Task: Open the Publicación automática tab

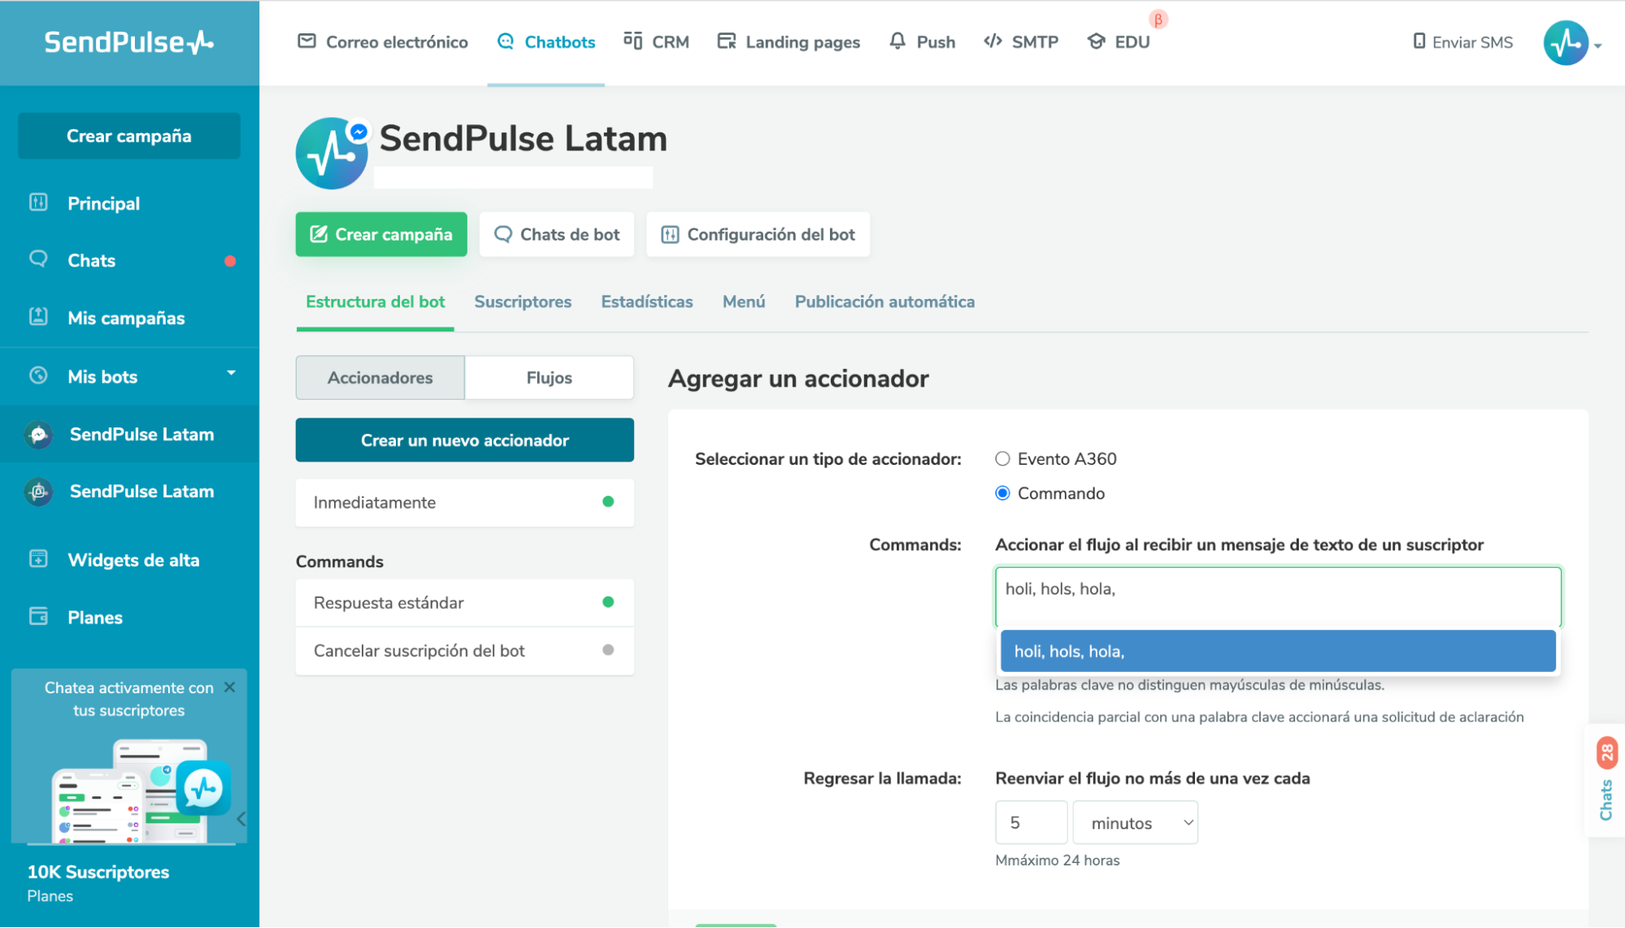Action: click(x=884, y=301)
